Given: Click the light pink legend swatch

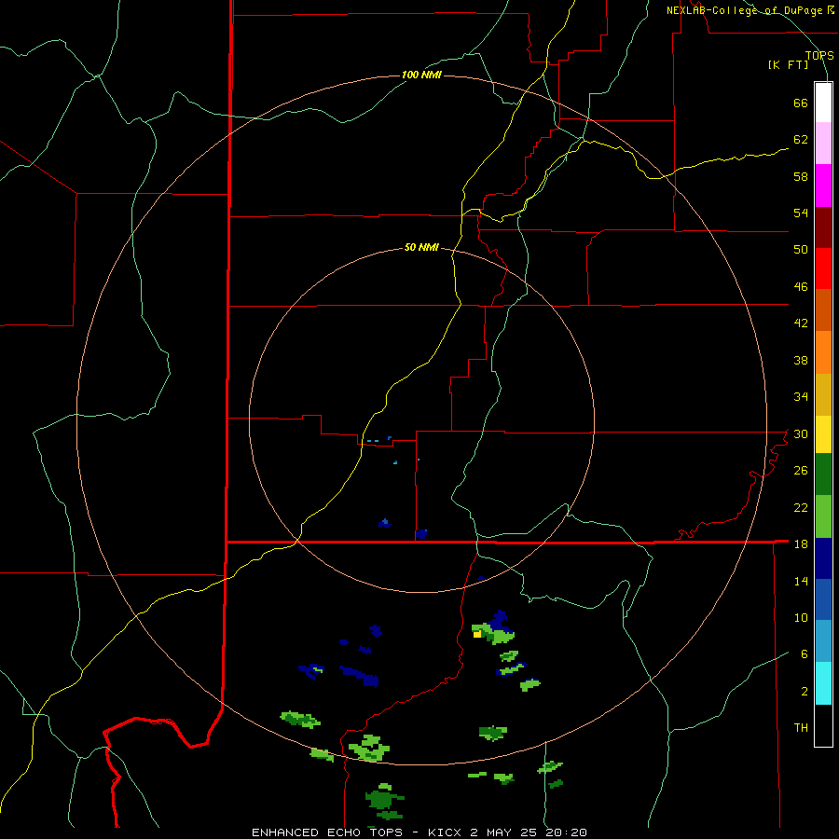Looking at the screenshot, I should click(x=823, y=144).
